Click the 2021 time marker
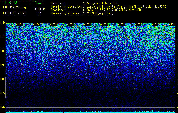Viewport: 178px width, 113px height. coord(19,24)
